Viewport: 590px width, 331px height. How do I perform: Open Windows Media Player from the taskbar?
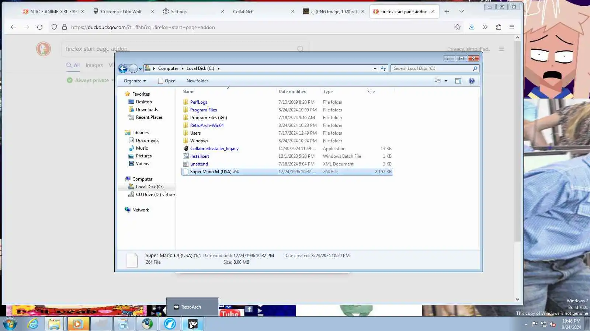coord(78,324)
